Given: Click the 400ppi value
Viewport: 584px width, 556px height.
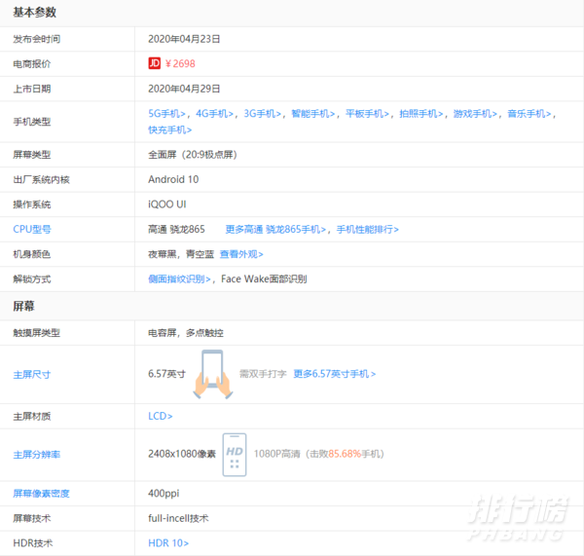Looking at the screenshot, I should (164, 494).
